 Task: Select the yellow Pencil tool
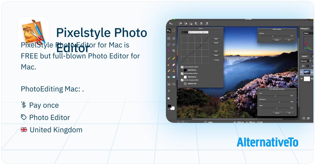coord(174,58)
